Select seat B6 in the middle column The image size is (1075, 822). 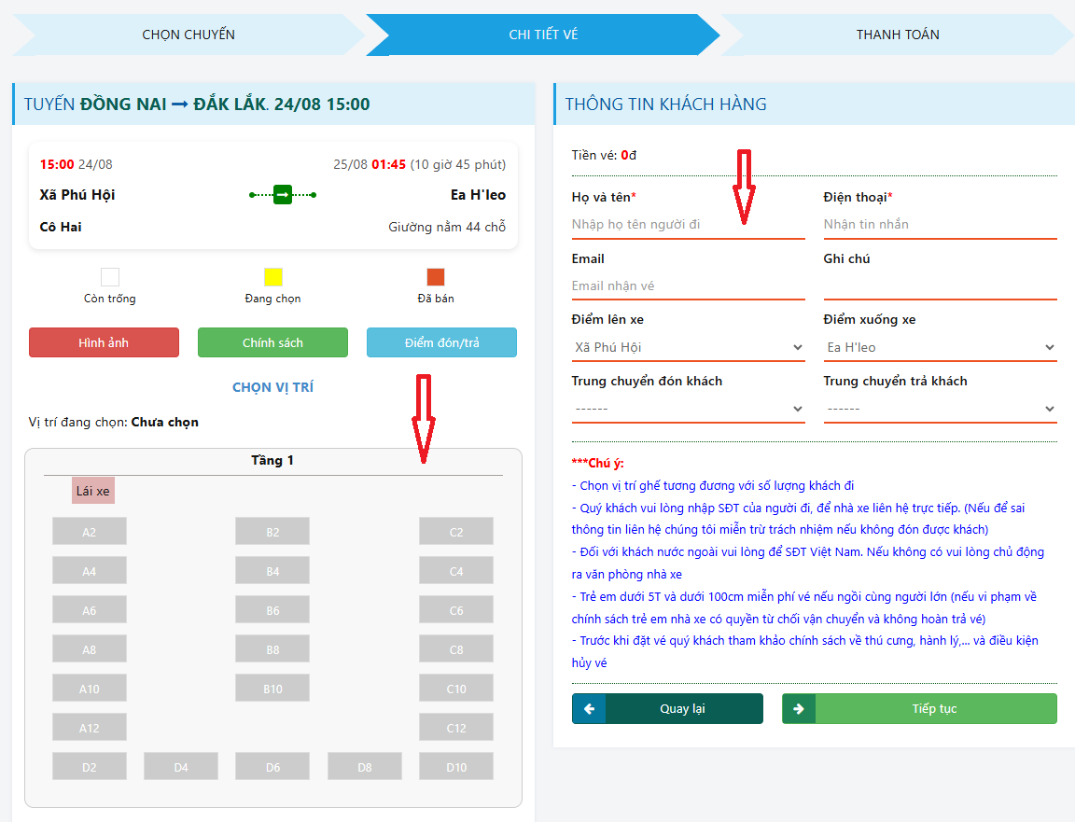coord(272,610)
